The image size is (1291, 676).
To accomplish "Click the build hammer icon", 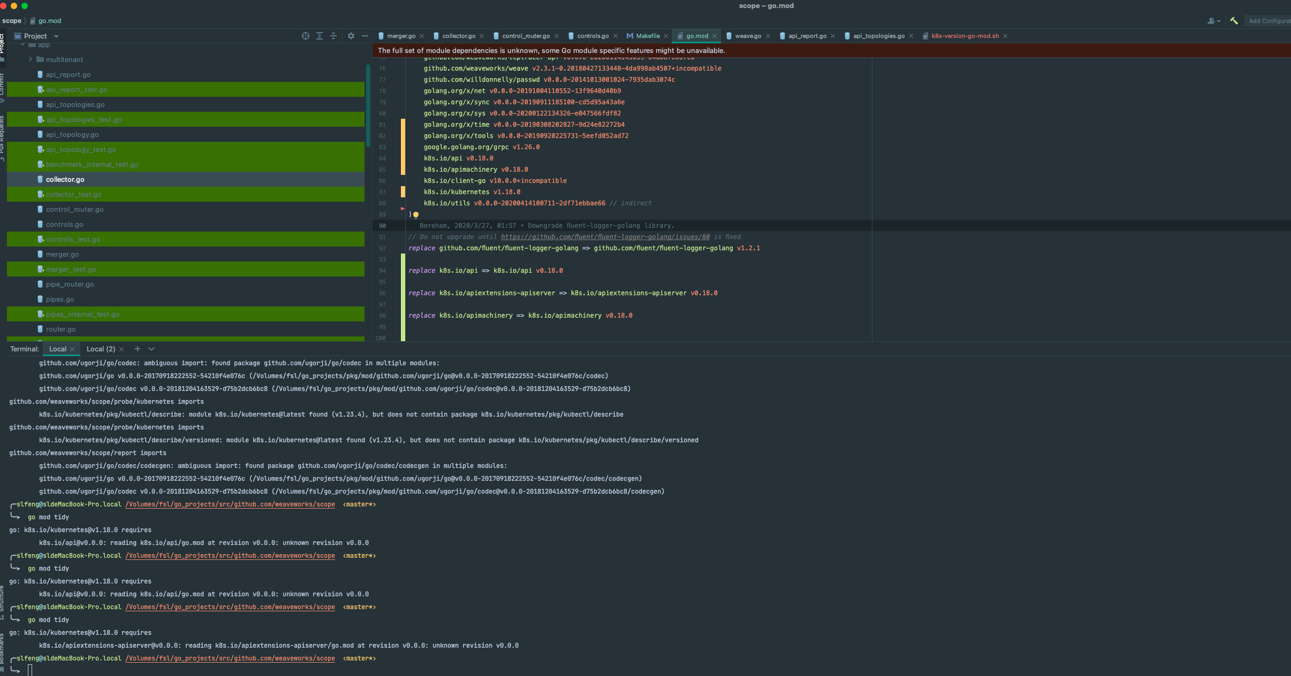I will pos(1234,21).
